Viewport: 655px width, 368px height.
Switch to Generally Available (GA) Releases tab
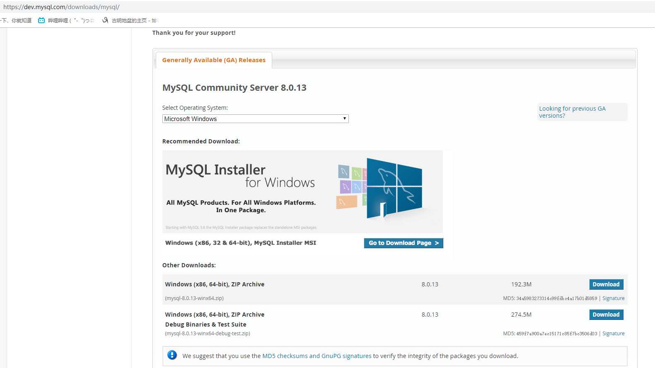pos(214,60)
